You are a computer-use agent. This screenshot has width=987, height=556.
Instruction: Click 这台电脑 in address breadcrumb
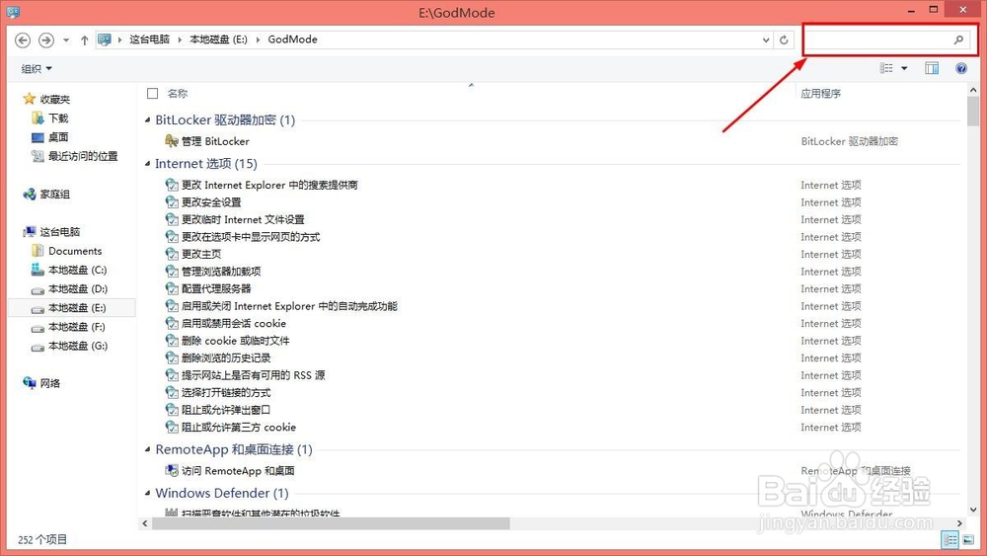(x=149, y=40)
